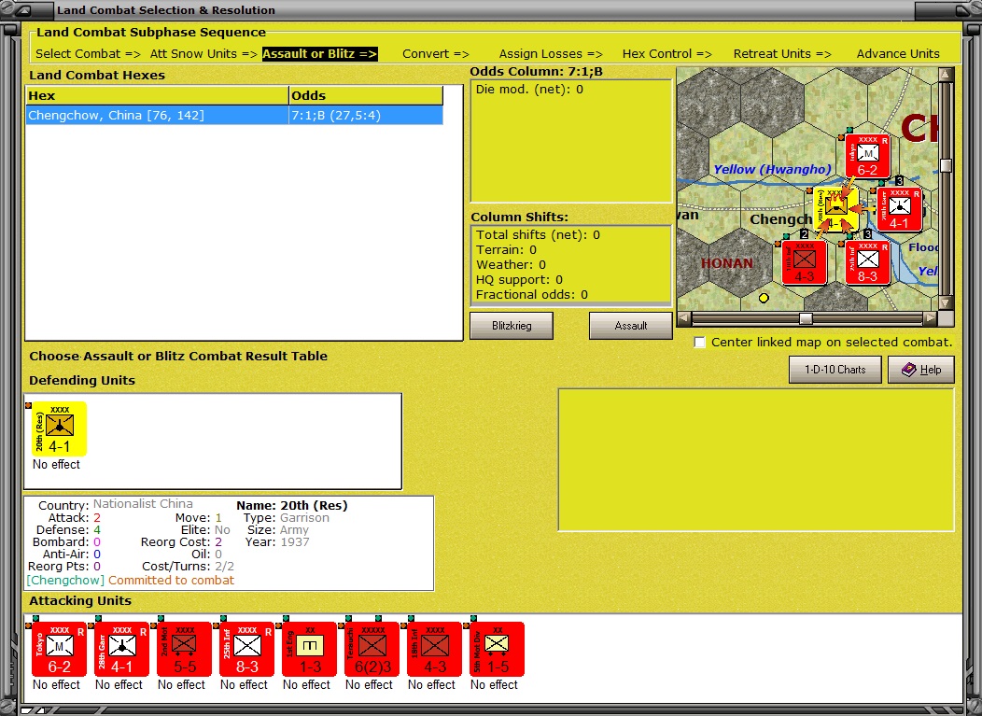The image size is (982, 716).
Task: Select the 20th (Res) 4-1 defending unit
Action: [59, 428]
